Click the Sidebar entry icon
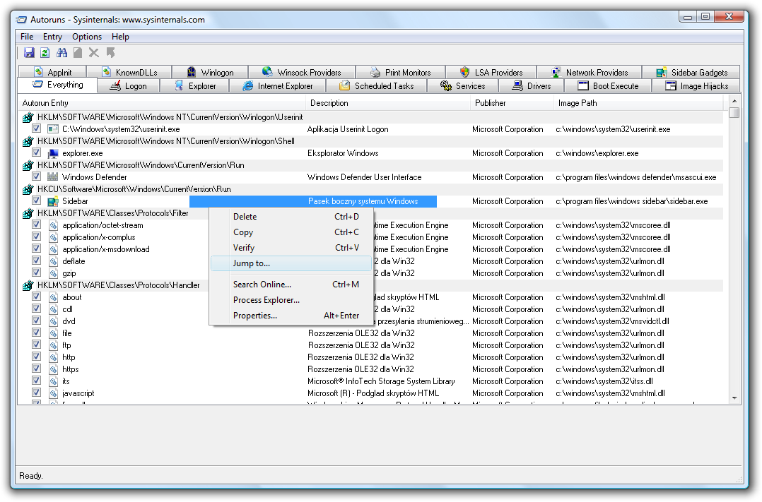Viewport: 762px width, 502px height. tap(53, 201)
